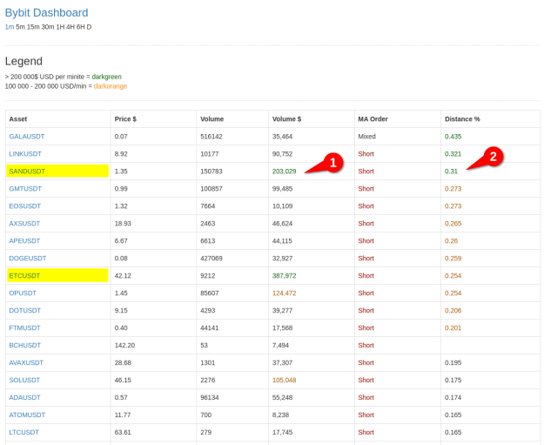Open the LINKUSDT asset link
544x445 pixels.
coord(25,154)
